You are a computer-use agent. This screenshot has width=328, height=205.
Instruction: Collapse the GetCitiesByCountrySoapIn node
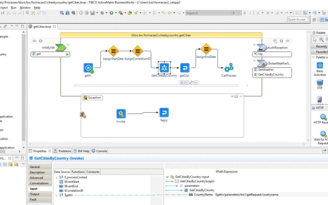(172, 181)
